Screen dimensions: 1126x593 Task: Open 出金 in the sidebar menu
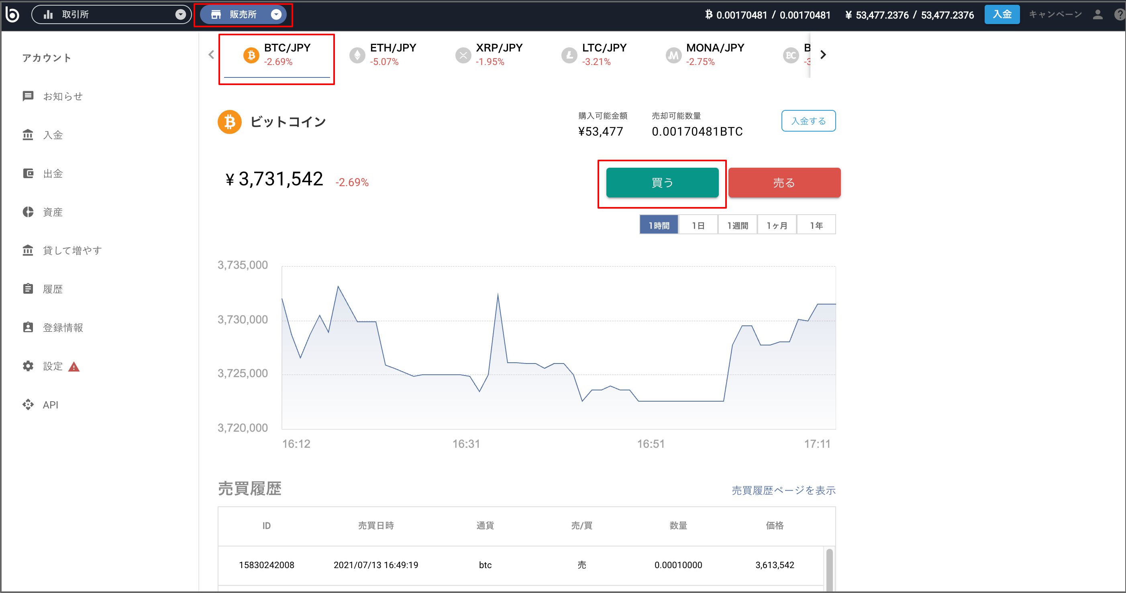point(53,173)
